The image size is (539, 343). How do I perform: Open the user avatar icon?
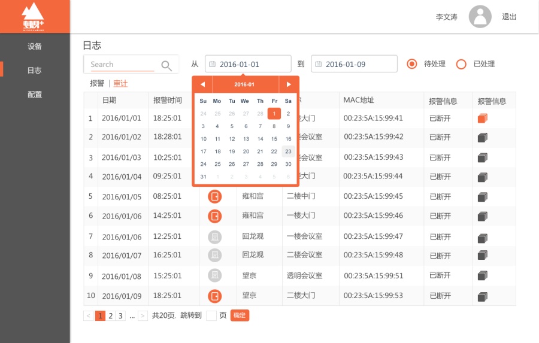coord(480,17)
